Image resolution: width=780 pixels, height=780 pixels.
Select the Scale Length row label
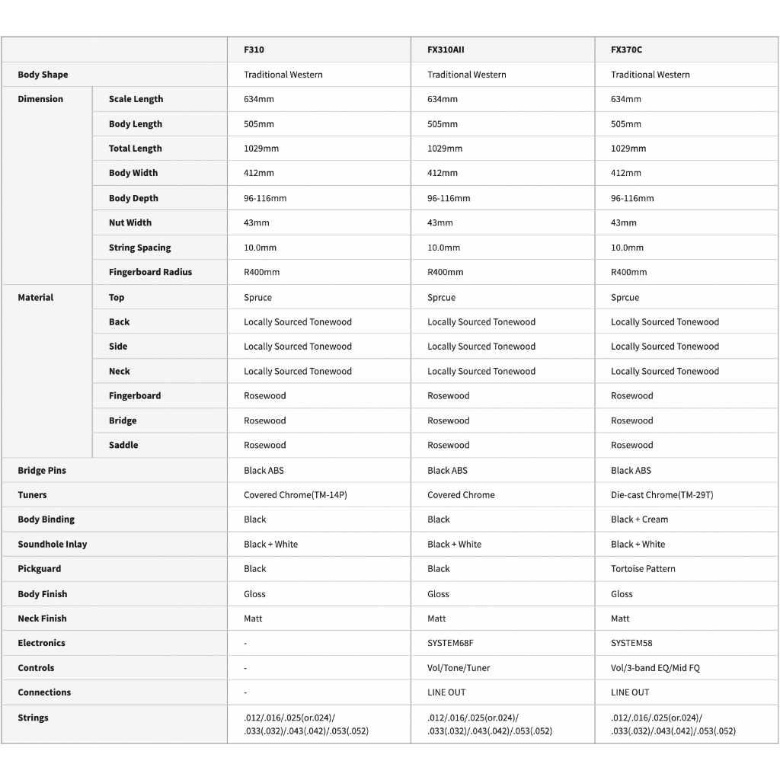pyautogui.click(x=136, y=99)
